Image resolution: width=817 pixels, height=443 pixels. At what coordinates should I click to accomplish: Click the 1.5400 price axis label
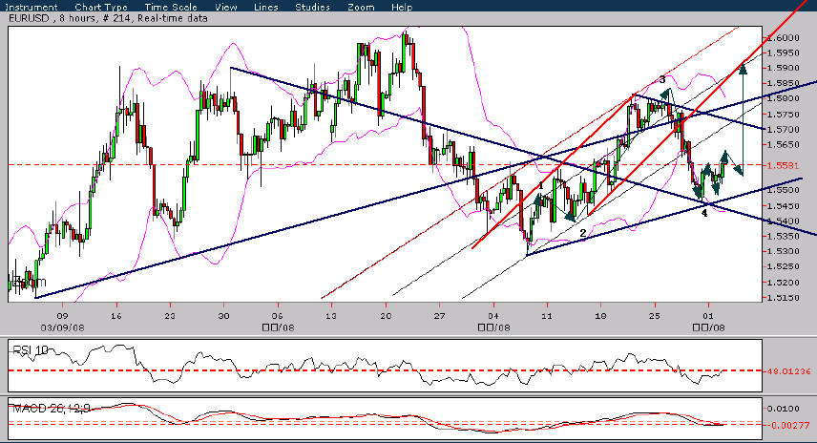click(x=784, y=221)
